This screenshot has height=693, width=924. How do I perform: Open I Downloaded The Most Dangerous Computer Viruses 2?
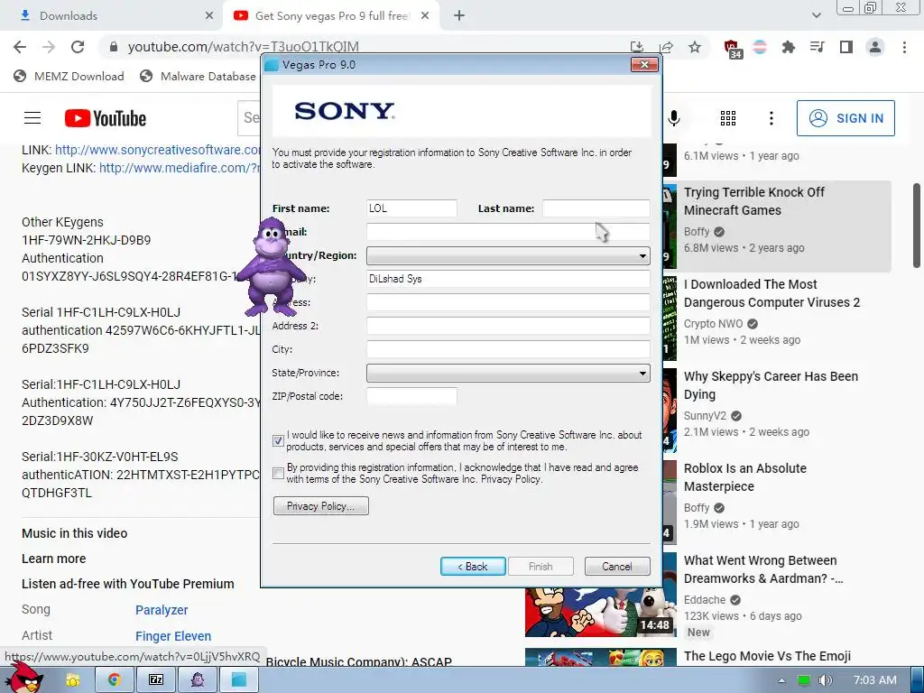(772, 293)
